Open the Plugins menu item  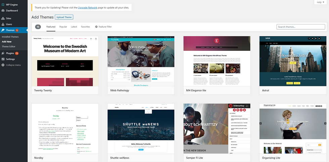pos(14,53)
